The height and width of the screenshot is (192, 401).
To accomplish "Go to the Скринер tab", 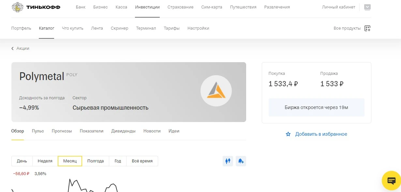I will click(x=120, y=28).
